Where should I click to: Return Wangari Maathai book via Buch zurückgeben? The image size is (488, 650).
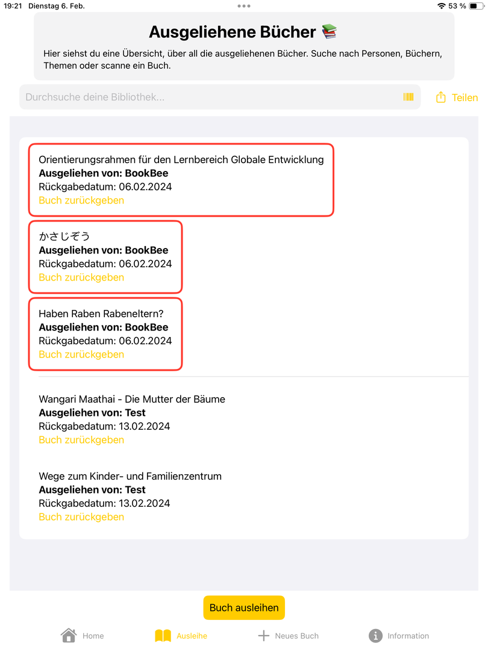pyautogui.click(x=81, y=440)
